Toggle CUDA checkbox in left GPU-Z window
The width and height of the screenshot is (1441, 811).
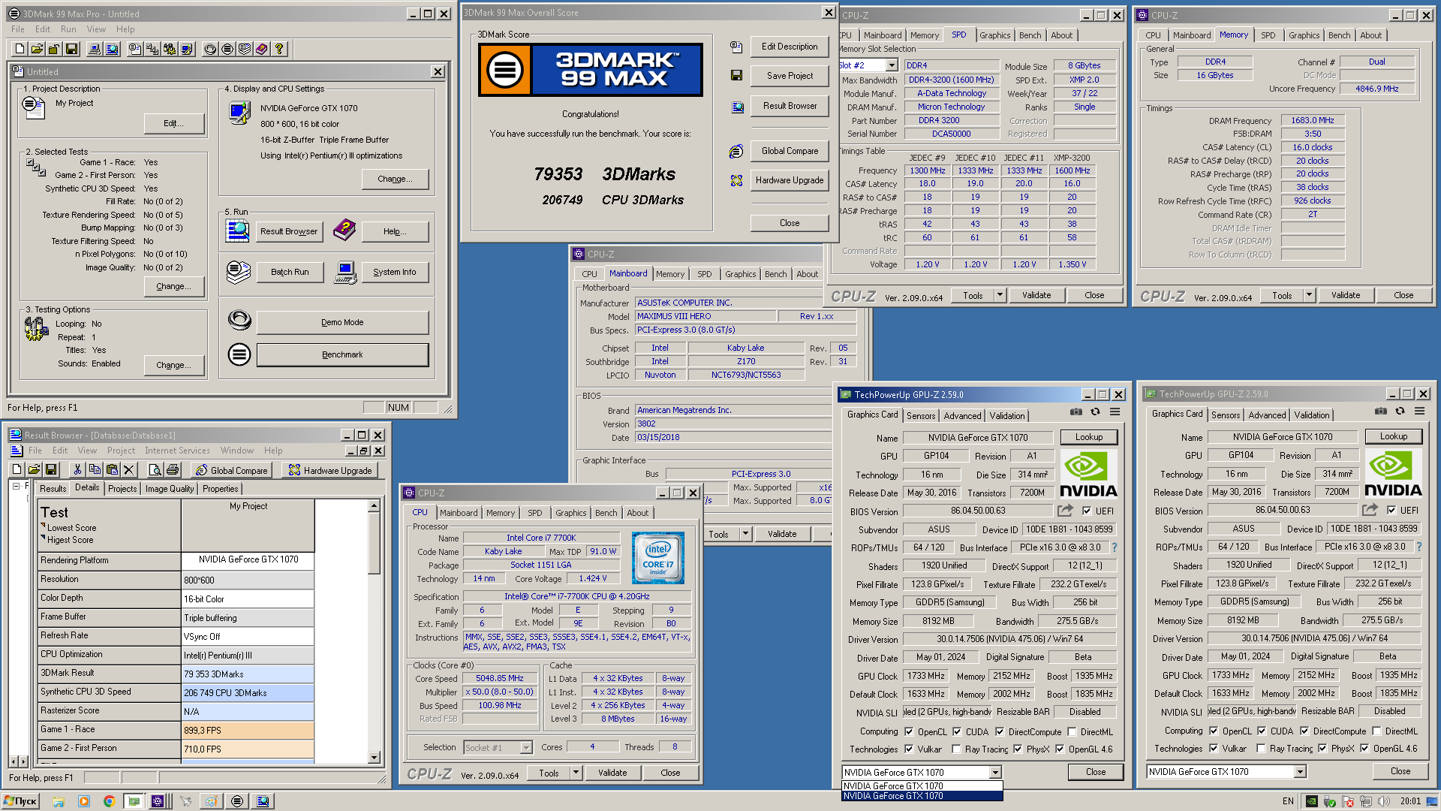pos(957,732)
